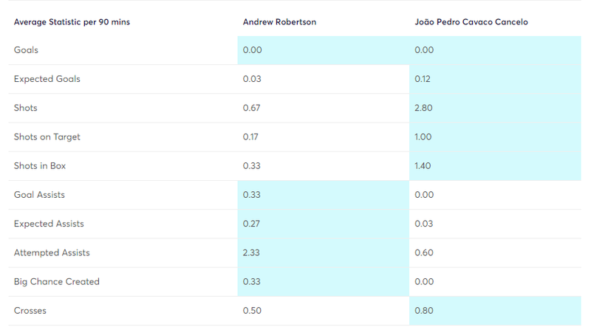The height and width of the screenshot is (327, 591).
Task: Click the Andrew Robertson column header
Action: click(279, 22)
